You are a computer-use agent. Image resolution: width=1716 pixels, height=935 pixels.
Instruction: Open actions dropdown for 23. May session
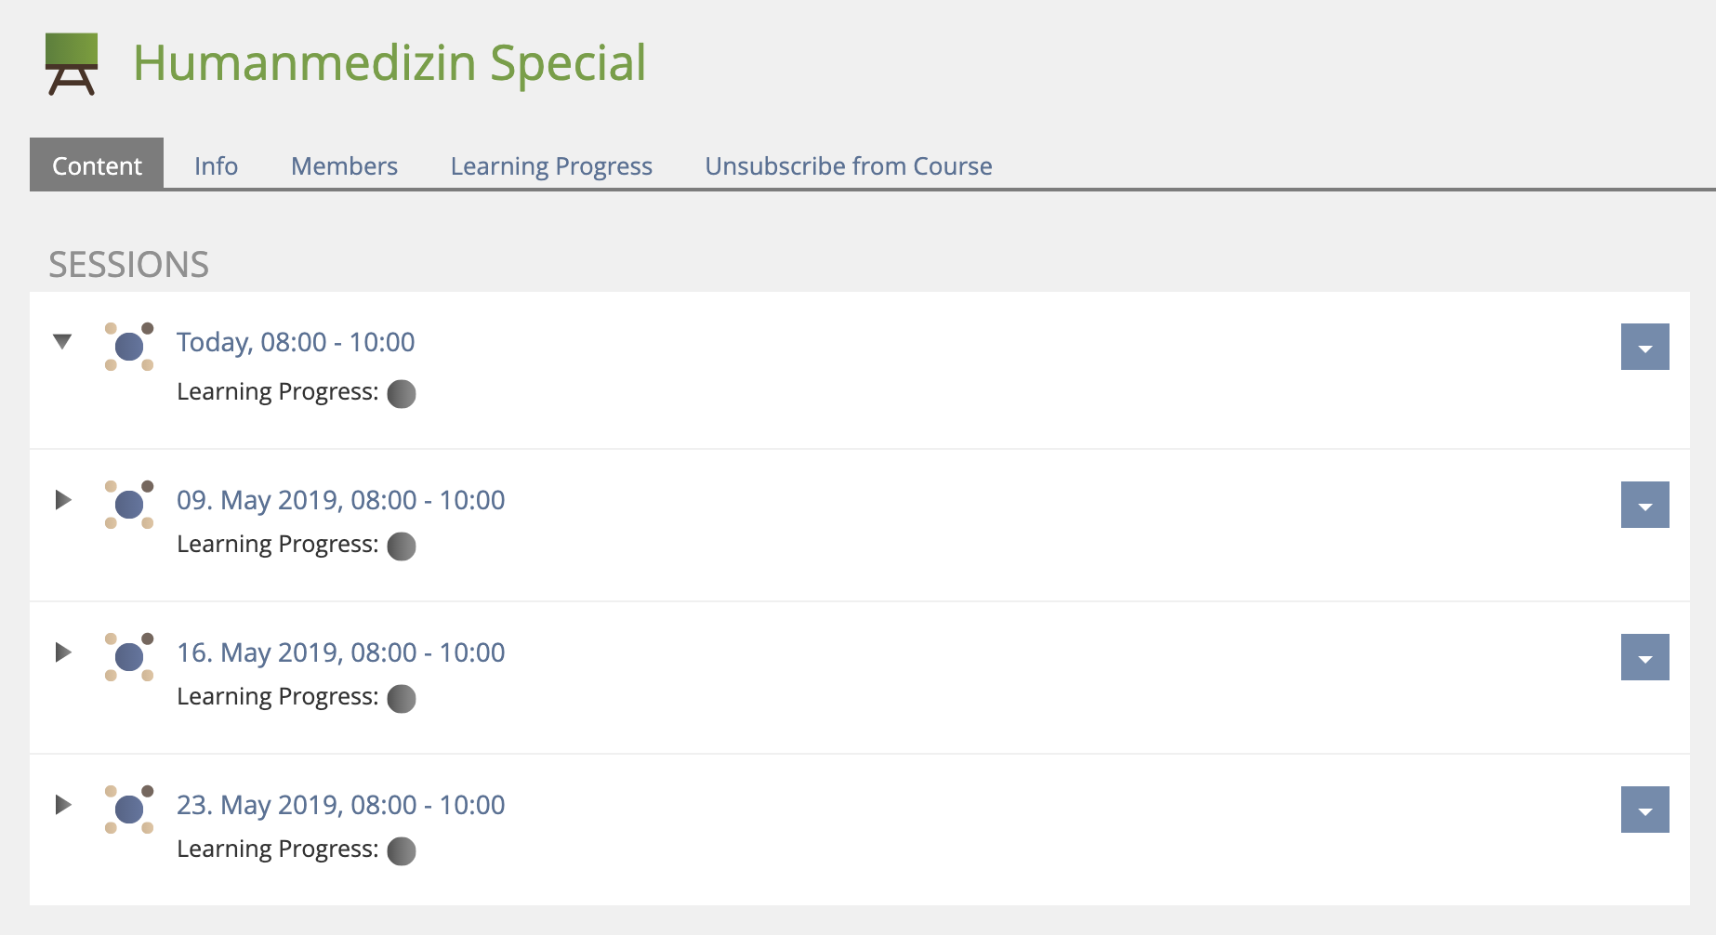click(1644, 810)
